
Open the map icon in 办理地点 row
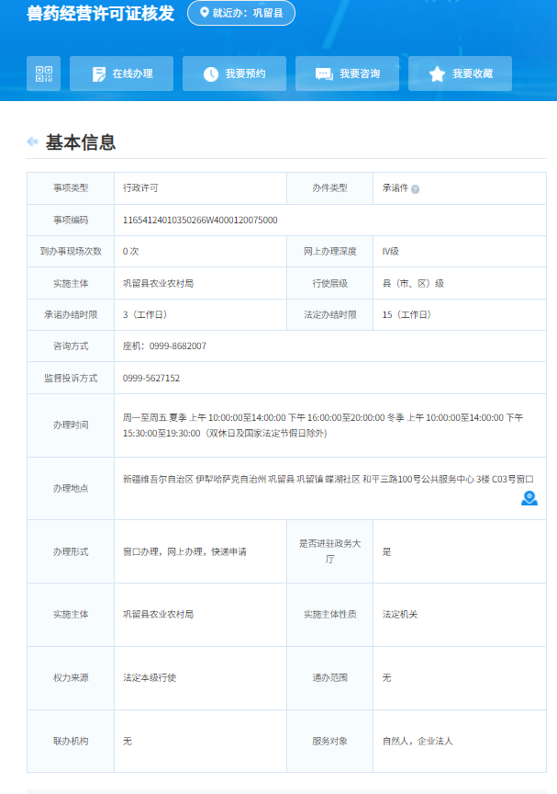point(529,498)
